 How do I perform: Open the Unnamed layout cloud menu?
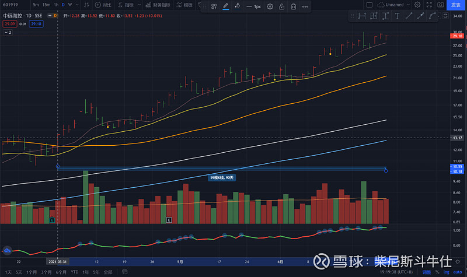pyautogui.click(x=393, y=5)
